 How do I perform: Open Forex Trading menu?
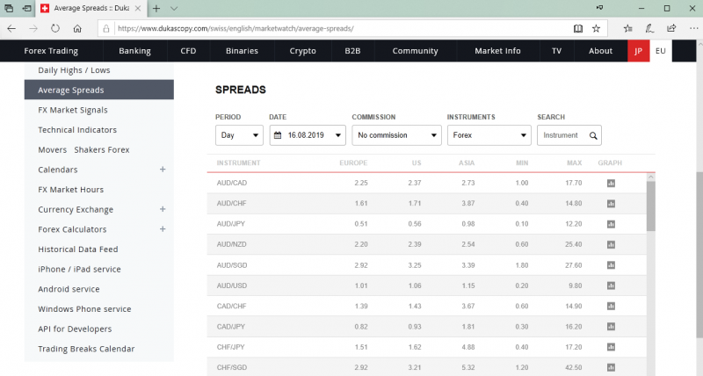click(x=51, y=51)
